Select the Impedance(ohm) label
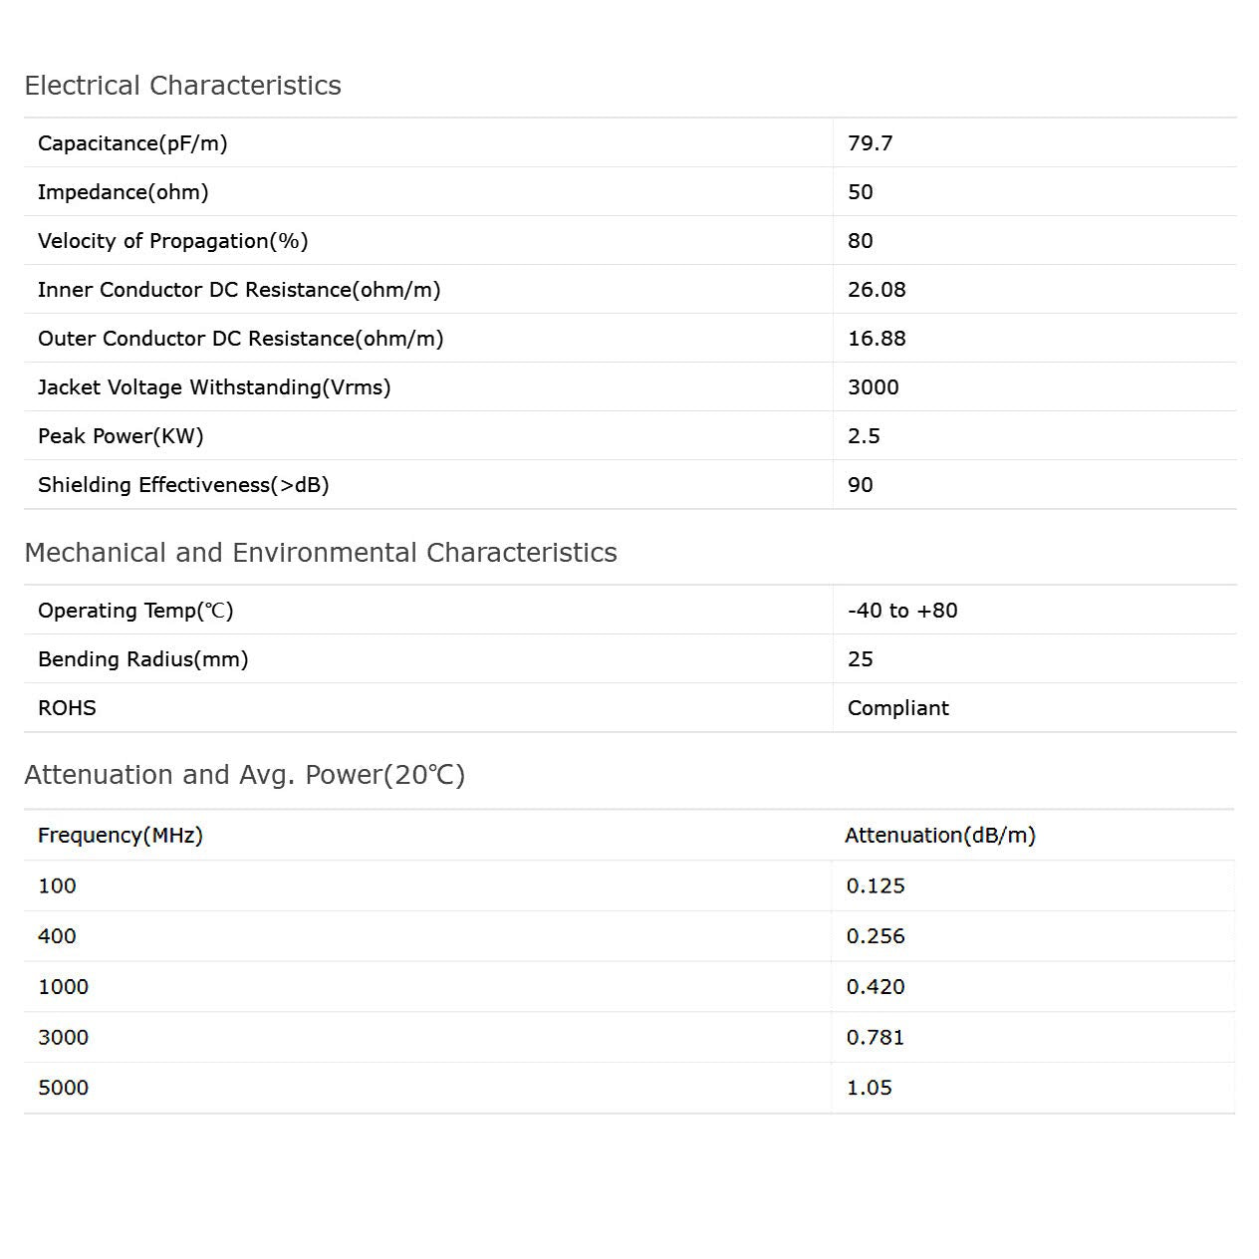 [123, 192]
